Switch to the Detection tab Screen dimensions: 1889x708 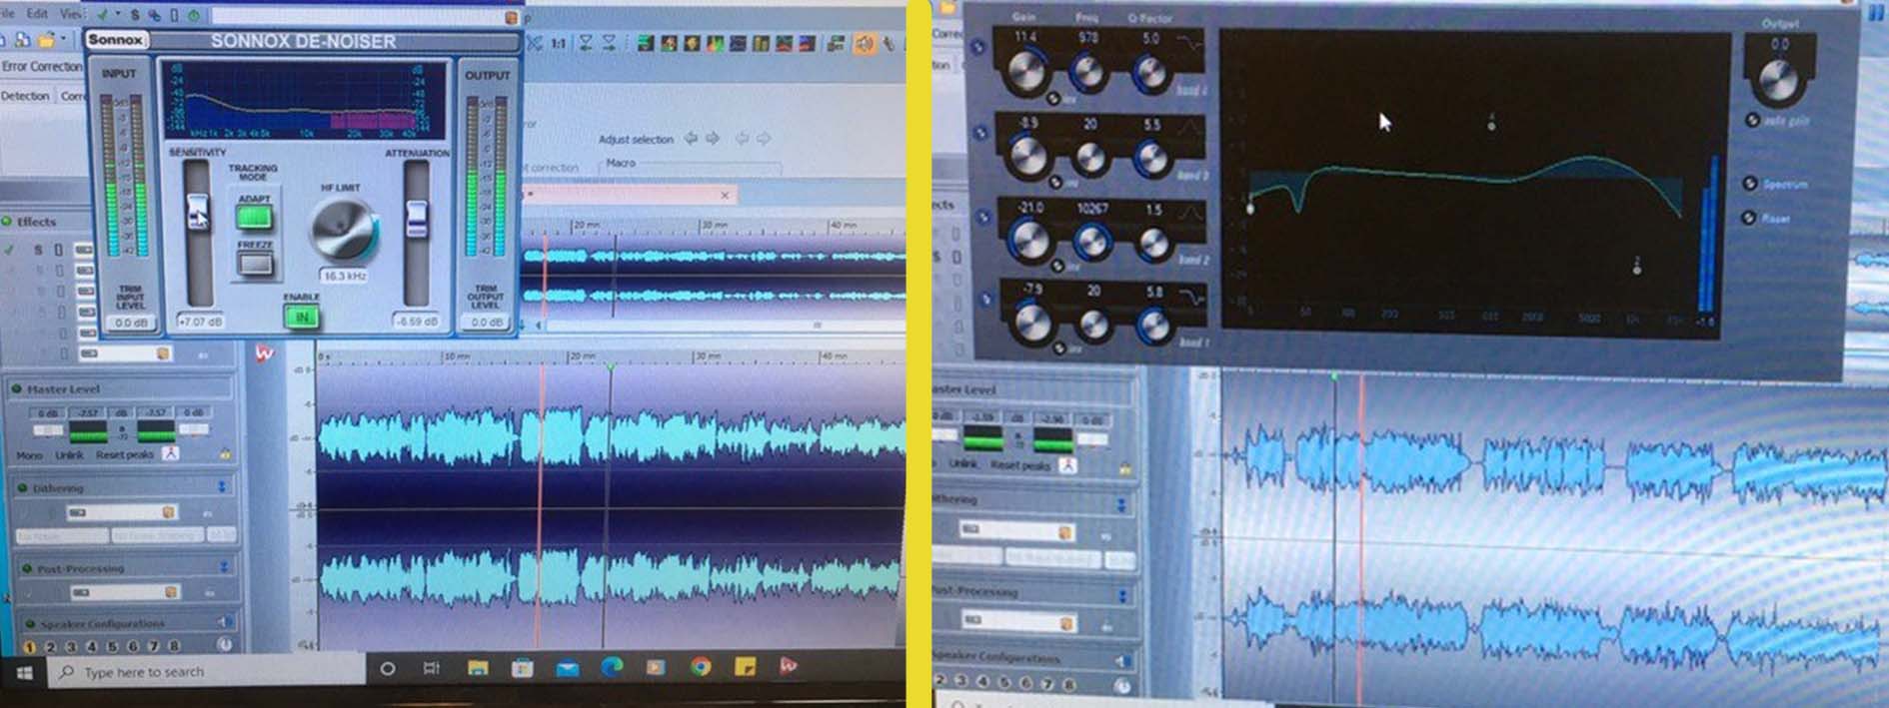[x=25, y=96]
